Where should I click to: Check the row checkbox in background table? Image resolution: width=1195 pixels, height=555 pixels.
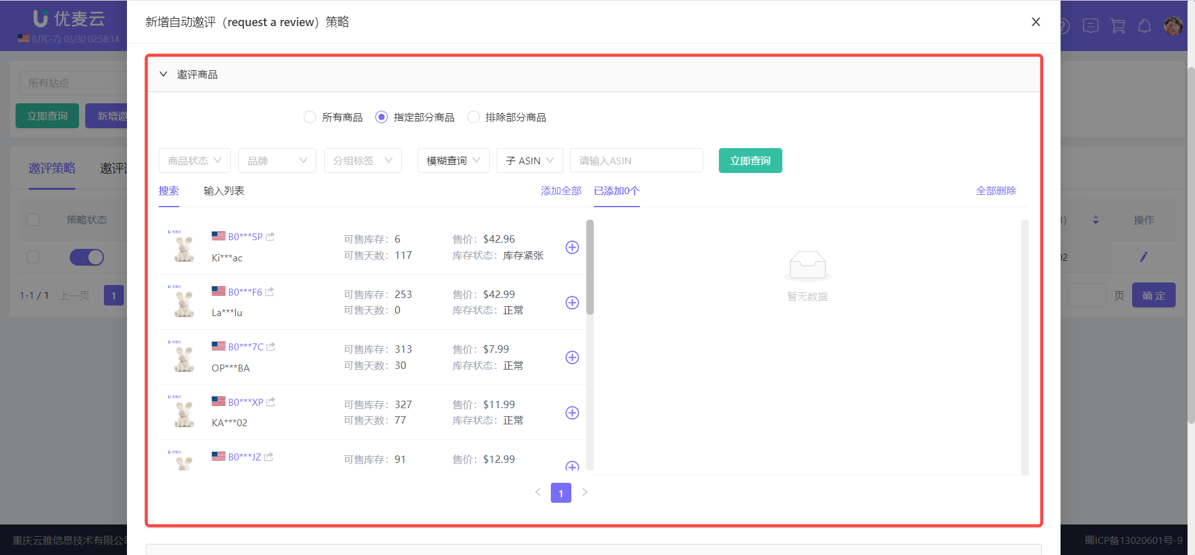point(33,257)
